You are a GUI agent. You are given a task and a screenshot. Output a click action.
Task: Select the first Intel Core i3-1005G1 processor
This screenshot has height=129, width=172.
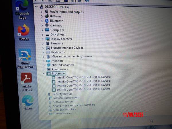[83, 77]
